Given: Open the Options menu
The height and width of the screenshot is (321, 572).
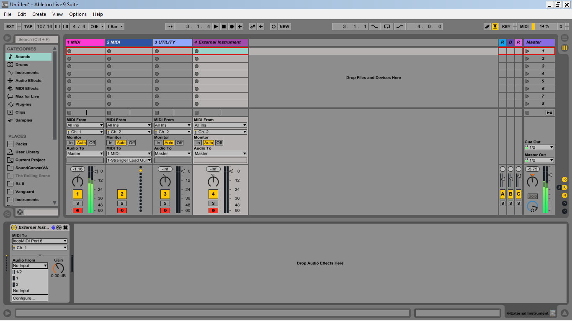Looking at the screenshot, I should 78,14.
